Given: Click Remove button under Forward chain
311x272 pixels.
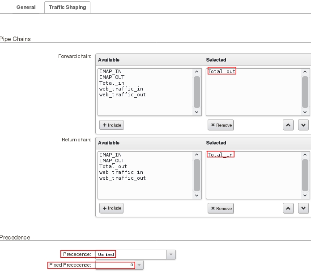Looking at the screenshot, I should pos(221,125).
